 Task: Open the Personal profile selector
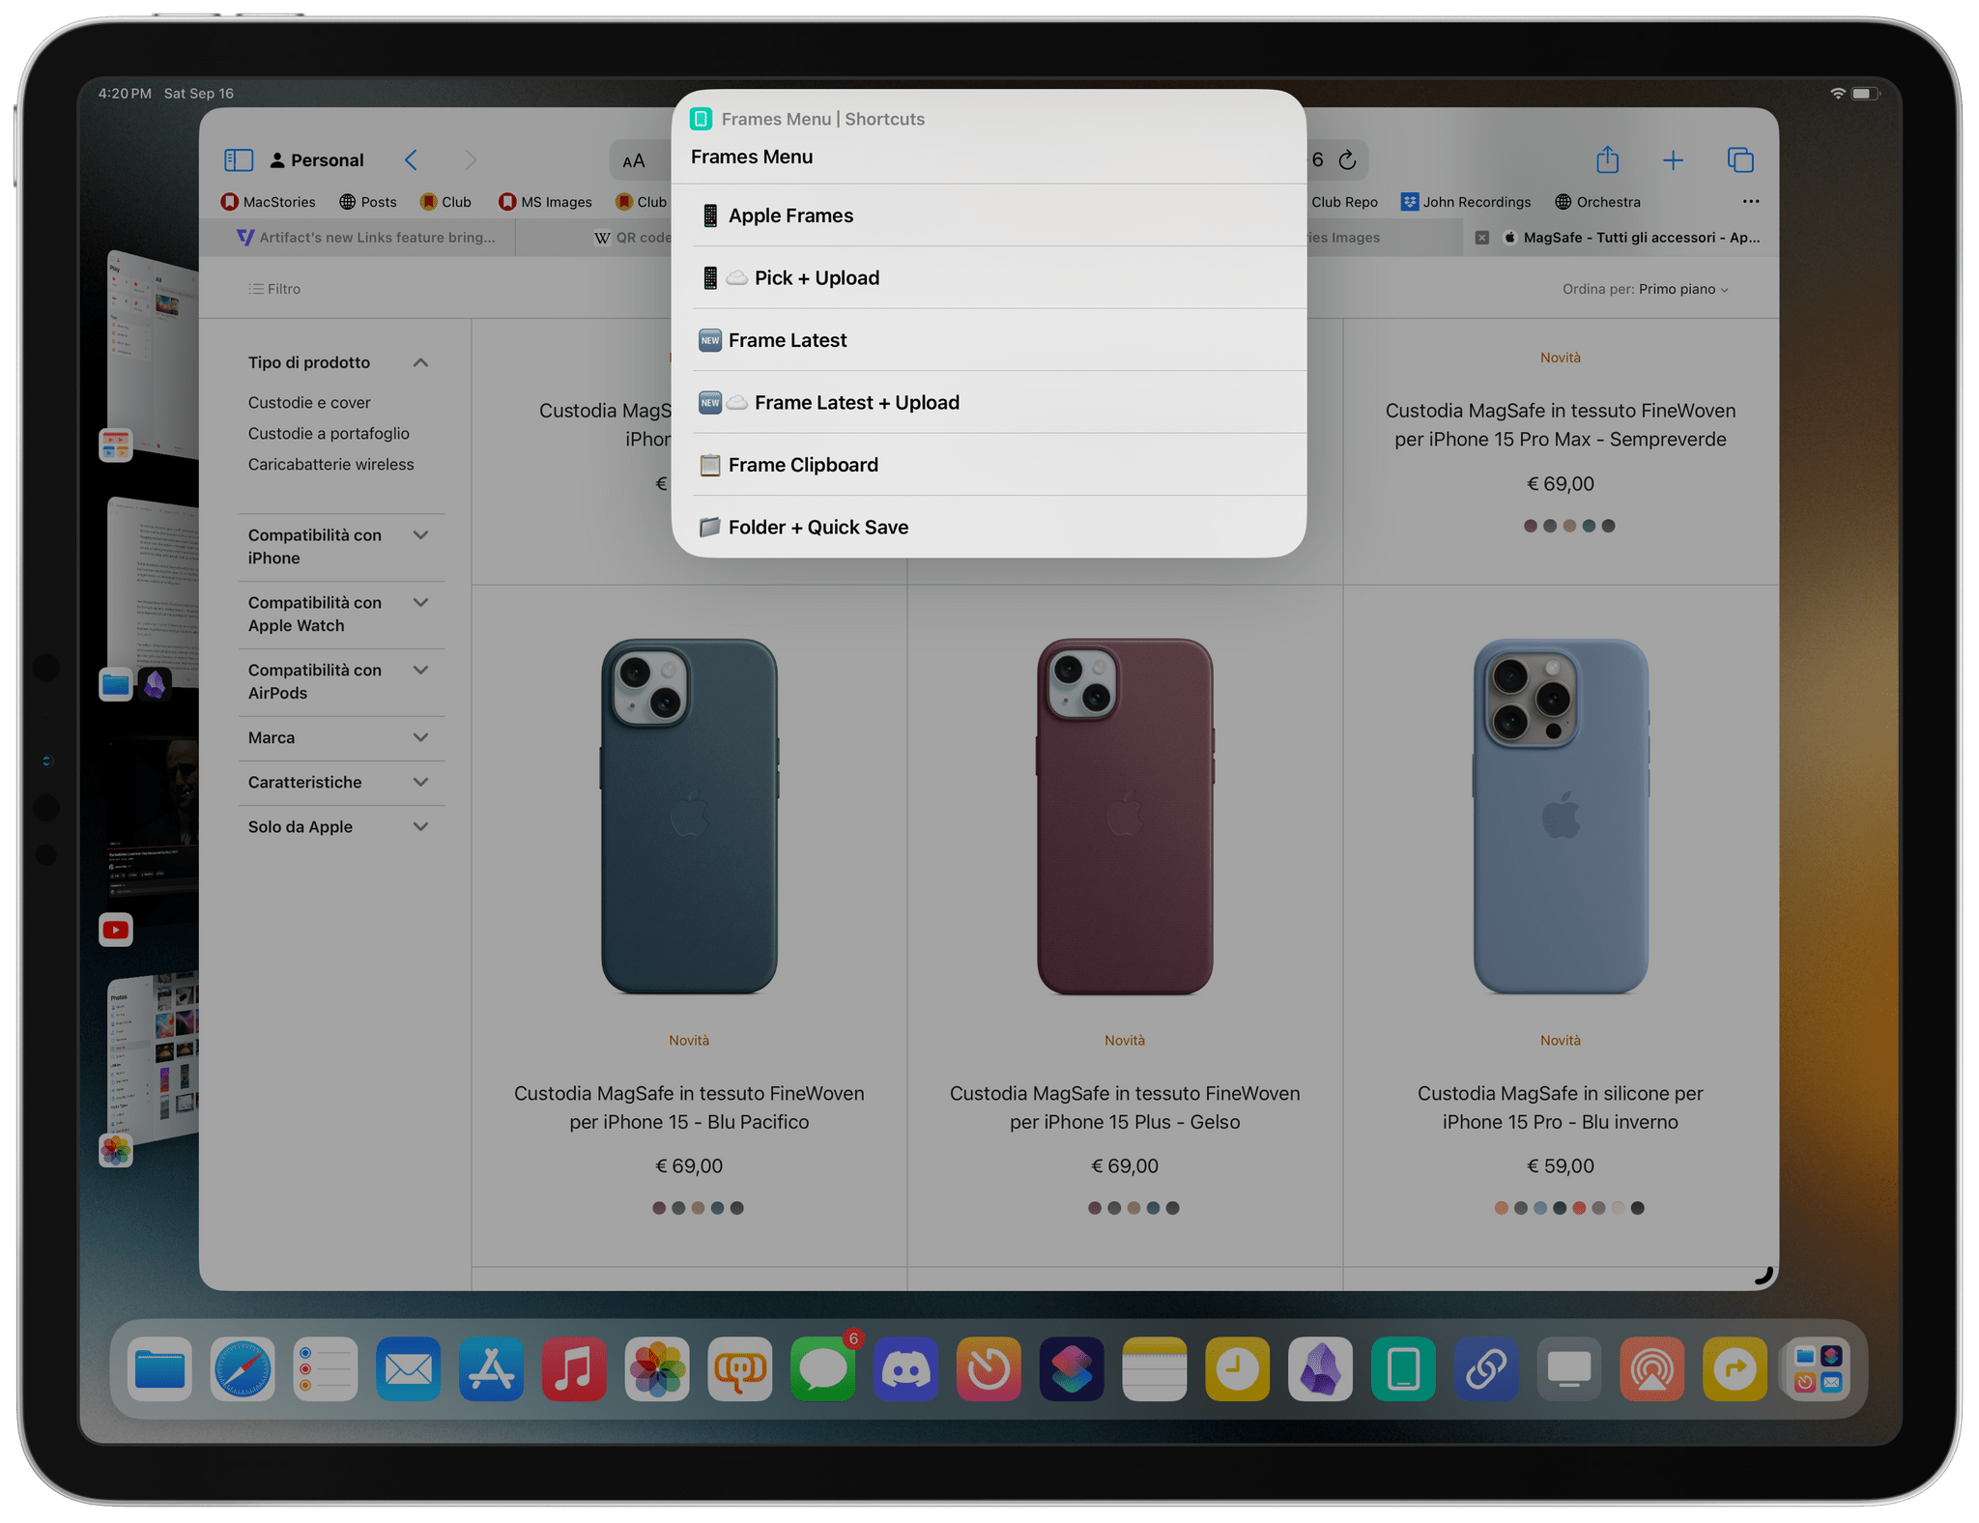(317, 159)
